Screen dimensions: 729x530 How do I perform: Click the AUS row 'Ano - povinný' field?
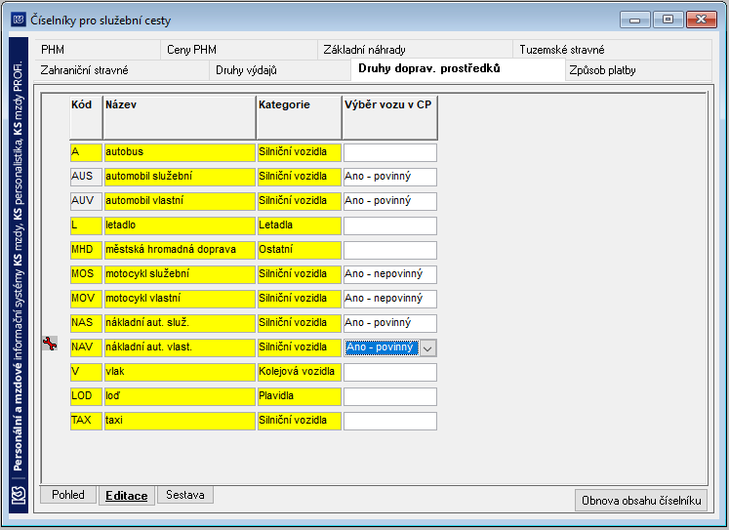click(390, 177)
